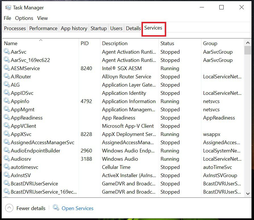Click the AxInstSVGroup group cell
The image size is (254, 220).
coord(220,175)
